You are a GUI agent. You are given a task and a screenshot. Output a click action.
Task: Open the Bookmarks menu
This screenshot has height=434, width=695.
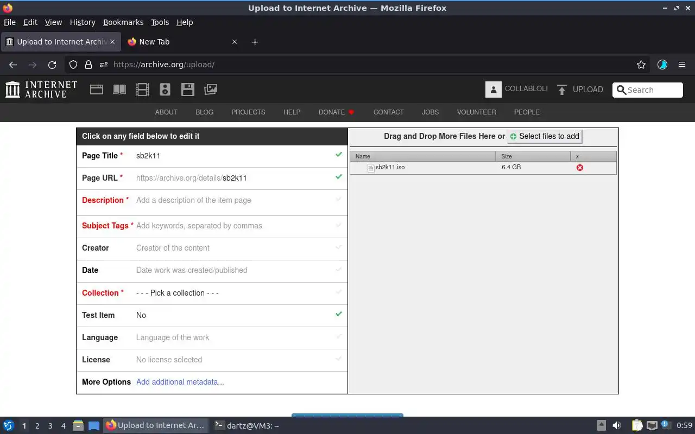123,22
